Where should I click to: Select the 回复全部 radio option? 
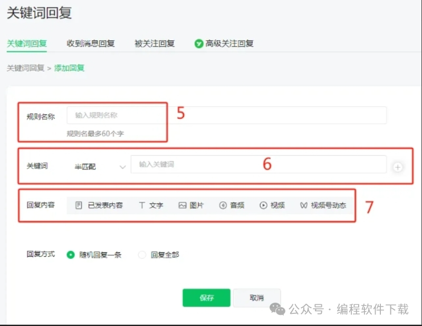pos(142,255)
